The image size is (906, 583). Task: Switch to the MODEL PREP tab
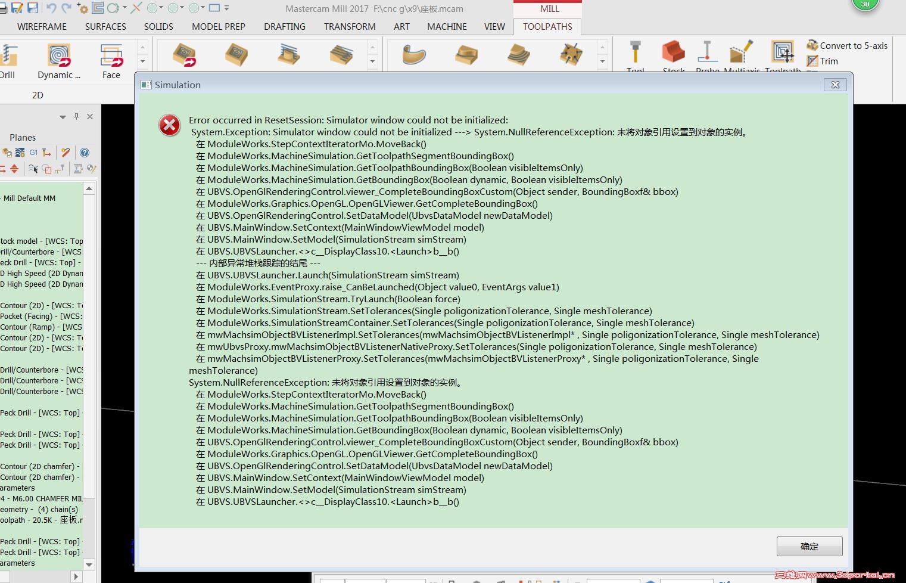(x=219, y=26)
